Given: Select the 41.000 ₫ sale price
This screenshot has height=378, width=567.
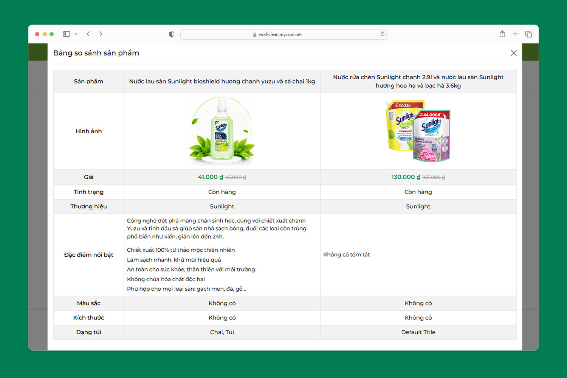Looking at the screenshot, I should (x=211, y=177).
